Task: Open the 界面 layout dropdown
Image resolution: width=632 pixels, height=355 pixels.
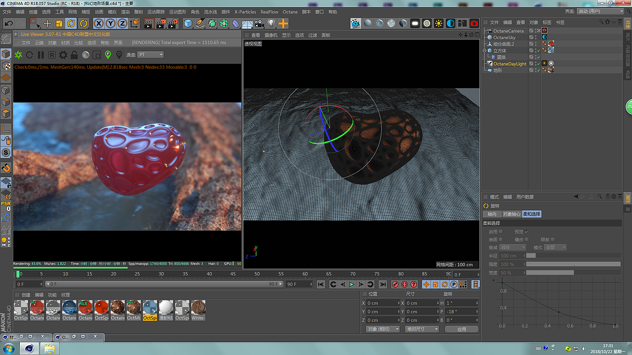Action: tap(599, 11)
